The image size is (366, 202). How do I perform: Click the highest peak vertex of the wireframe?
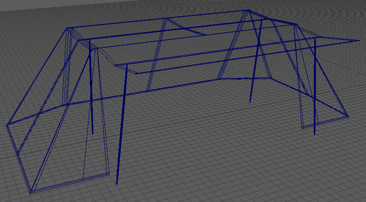tap(247, 10)
